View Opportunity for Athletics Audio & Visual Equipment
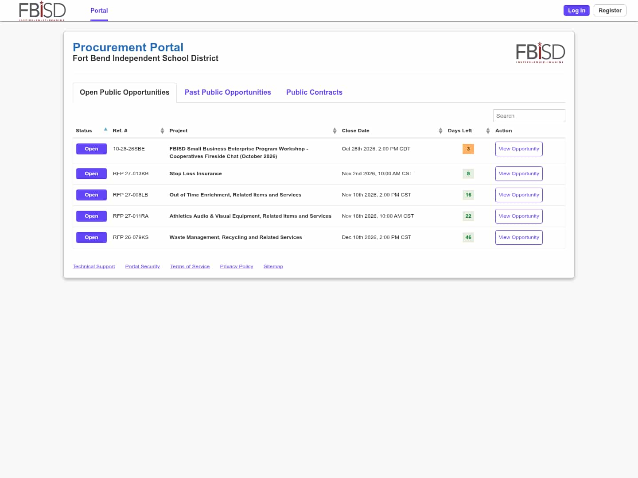The width and height of the screenshot is (638, 478). [519, 216]
